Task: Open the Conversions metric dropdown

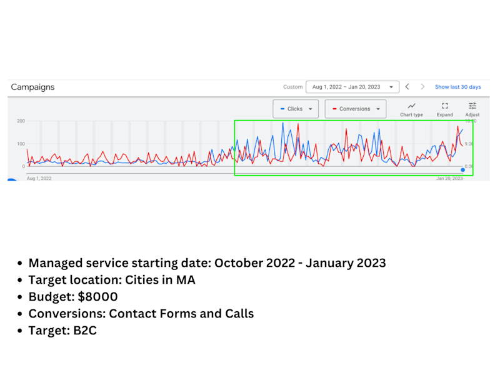Action: pos(356,109)
